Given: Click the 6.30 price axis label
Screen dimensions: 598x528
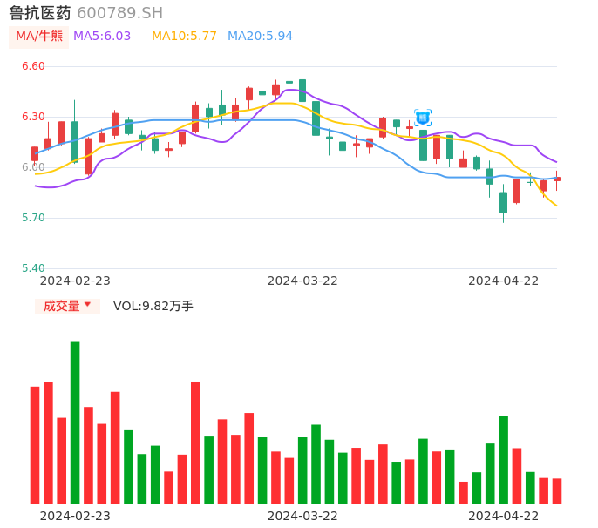Looking at the screenshot, I should (x=33, y=117).
